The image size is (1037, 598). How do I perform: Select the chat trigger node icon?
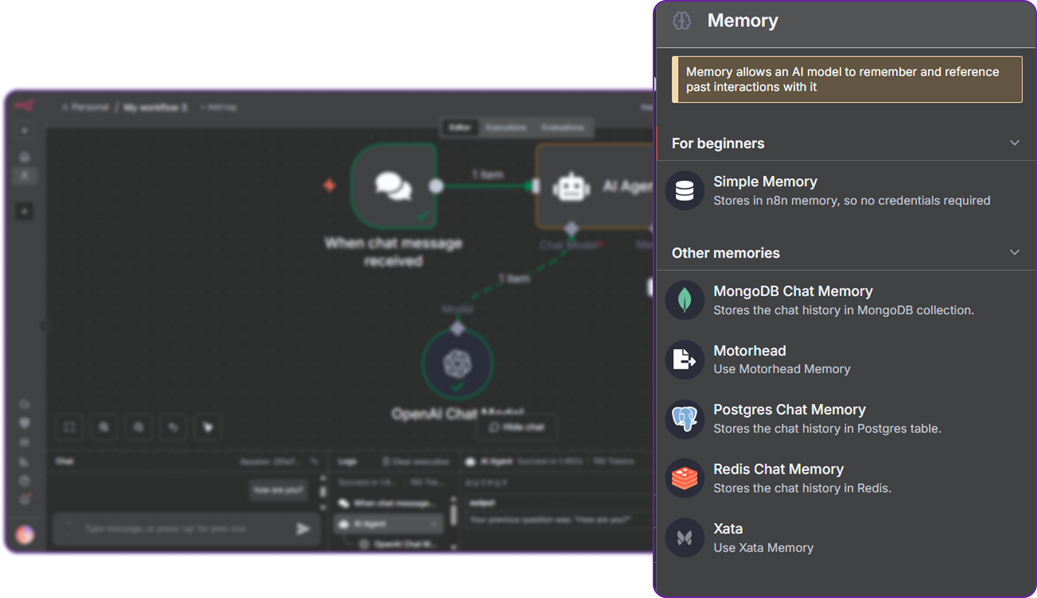[x=393, y=186]
